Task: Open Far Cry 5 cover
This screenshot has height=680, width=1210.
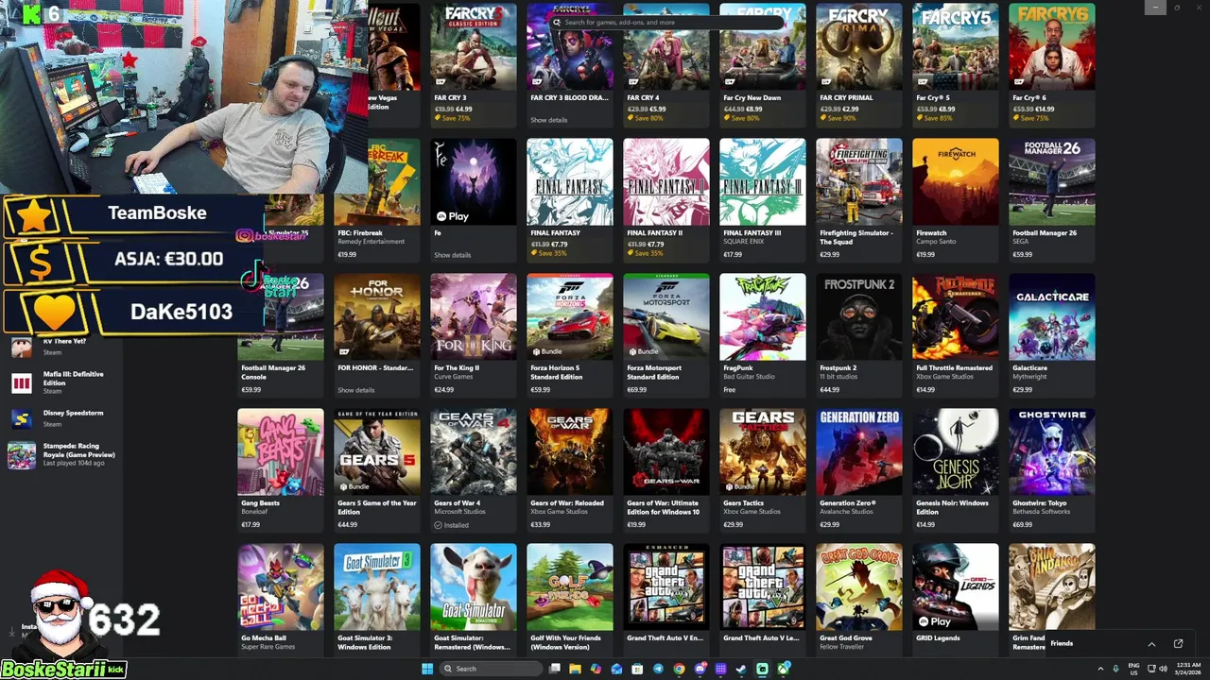Action: (956, 46)
